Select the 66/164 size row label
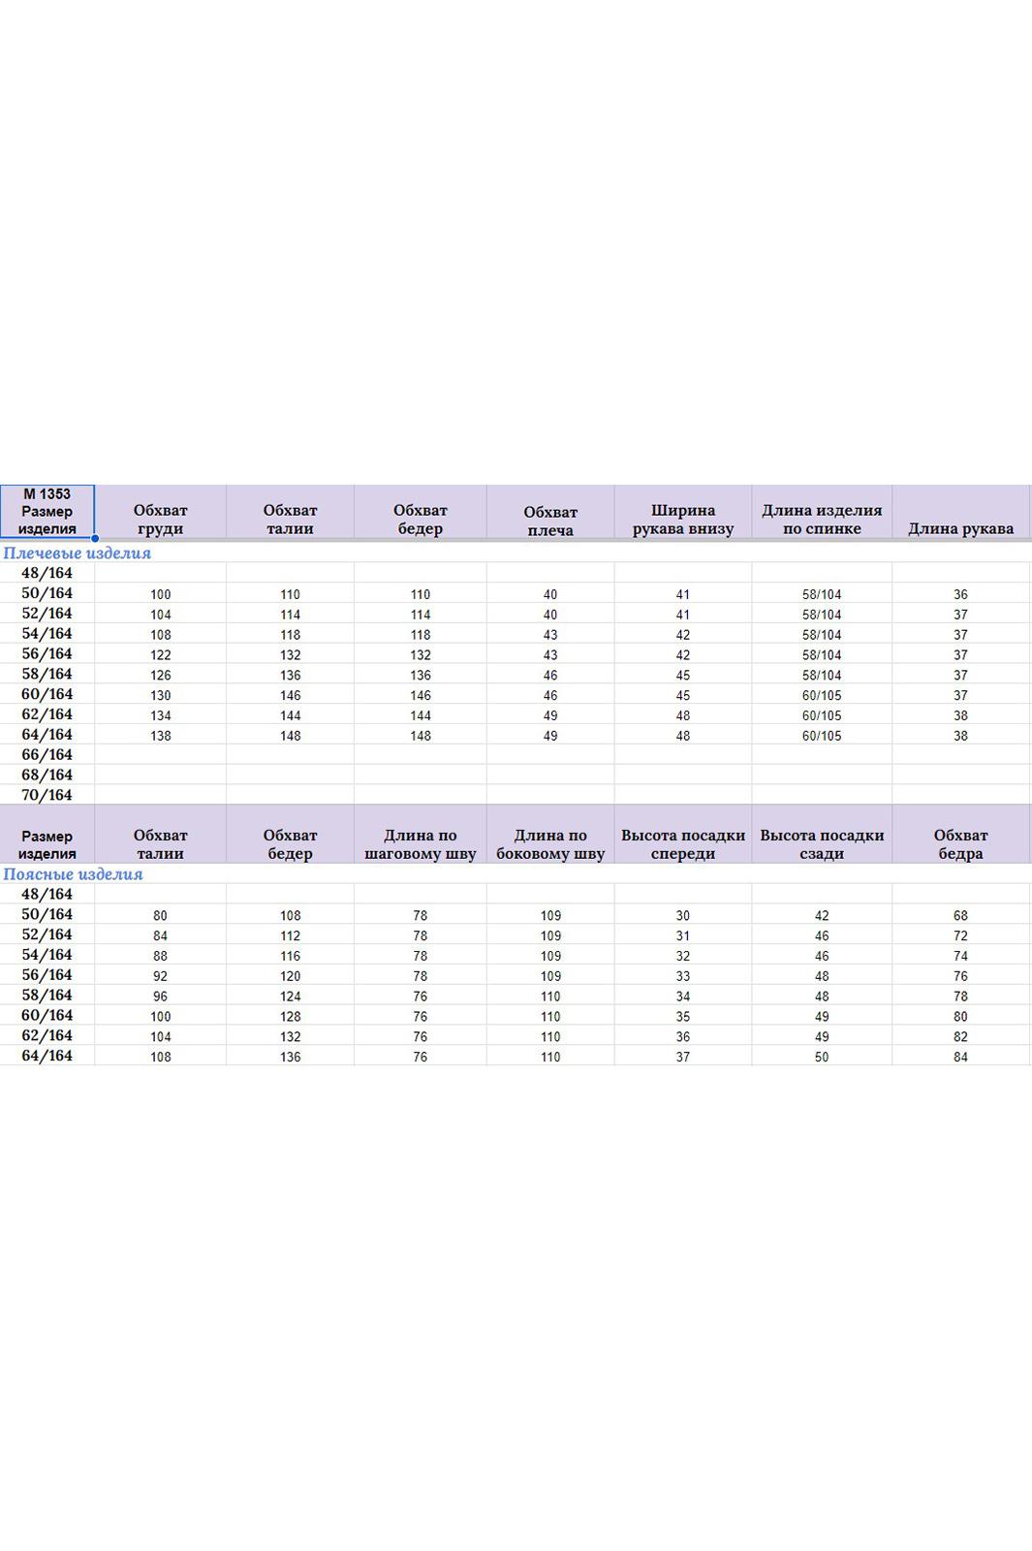Screen dimensions: 1032x1551 pos(47,754)
